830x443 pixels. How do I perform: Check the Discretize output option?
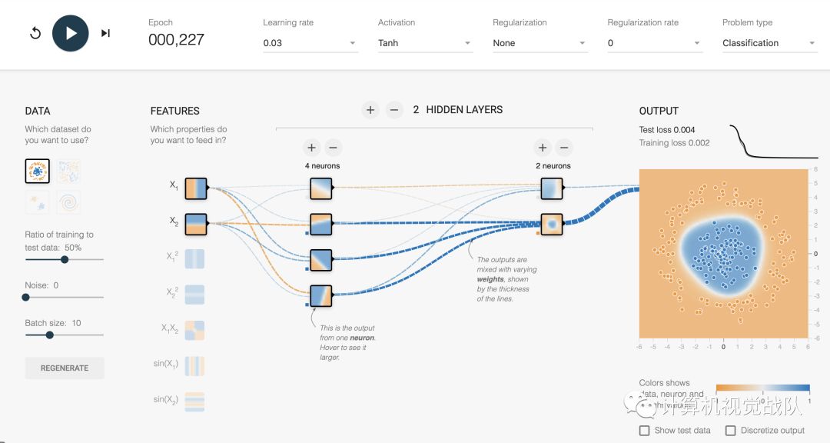[730, 431]
